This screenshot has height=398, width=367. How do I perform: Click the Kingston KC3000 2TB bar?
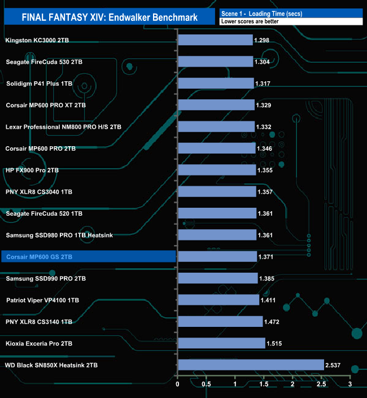coord(216,40)
